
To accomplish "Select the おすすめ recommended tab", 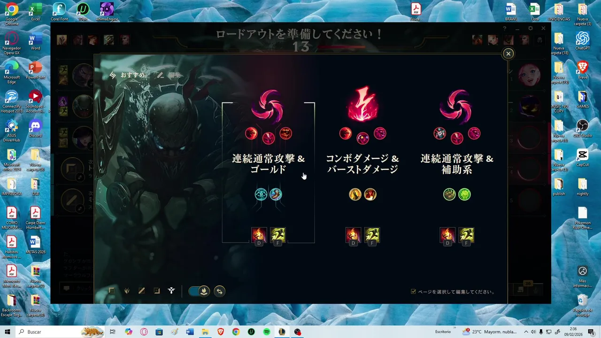I will pos(127,75).
